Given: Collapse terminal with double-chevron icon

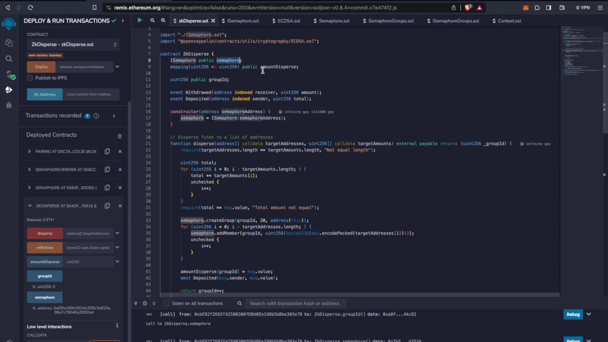Looking at the screenshot, I should pyautogui.click(x=136, y=303).
